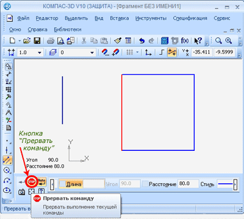Viewport: 244px width, 219px height.
Task: Open the Библиотеки menu
Action: click(68, 30)
